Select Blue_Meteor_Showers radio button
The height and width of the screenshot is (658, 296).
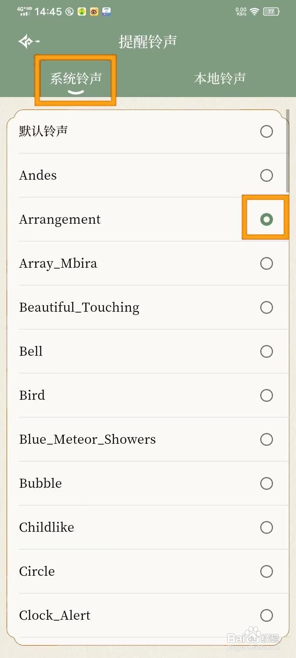pos(266,440)
